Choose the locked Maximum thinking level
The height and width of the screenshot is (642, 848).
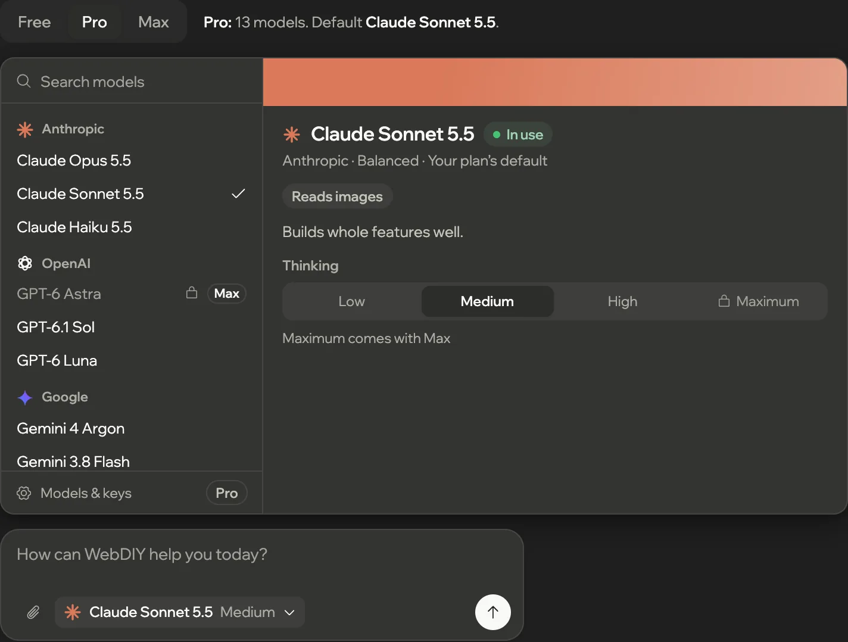pos(758,301)
